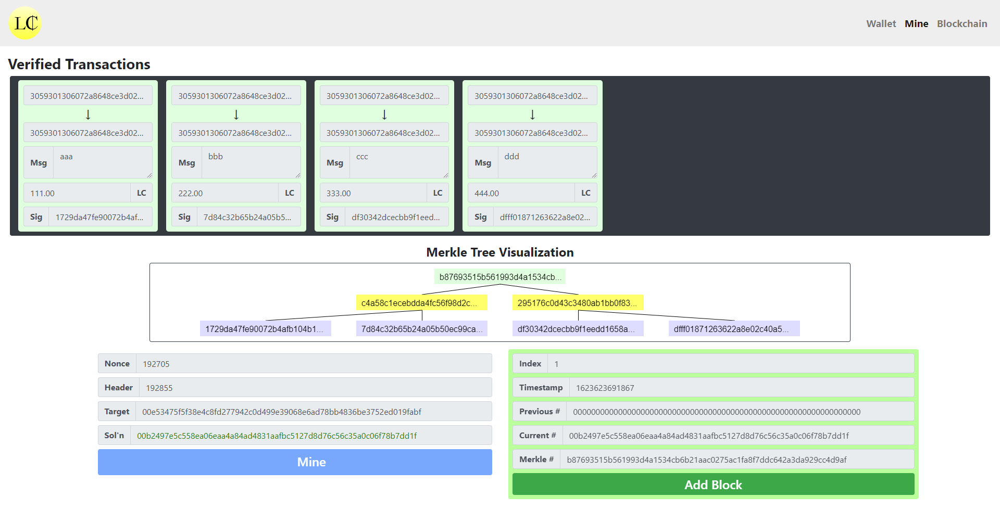Screen dimensions: 1000x522
Task: Click sender address in the 'aaa' transaction
Action: click(x=88, y=96)
